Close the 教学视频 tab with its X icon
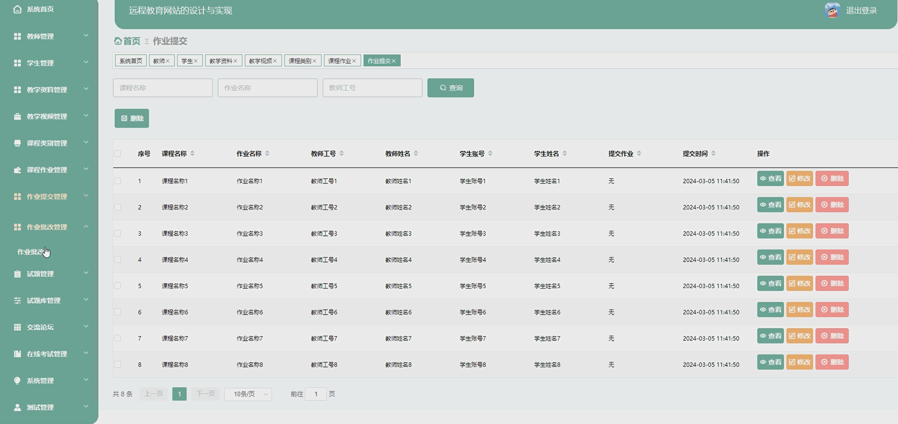 (x=275, y=61)
